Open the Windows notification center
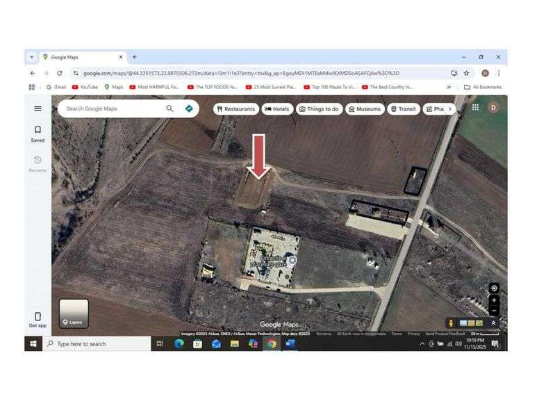539x417 pixels. [495, 343]
